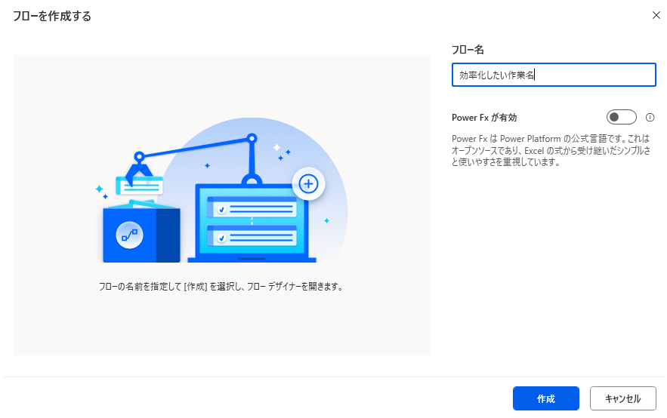Click the info icon beside Power Fx toggle
The height and width of the screenshot is (418, 667).
650,118
